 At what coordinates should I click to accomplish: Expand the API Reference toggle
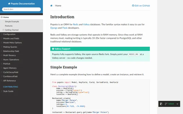(x=2, y=81)
